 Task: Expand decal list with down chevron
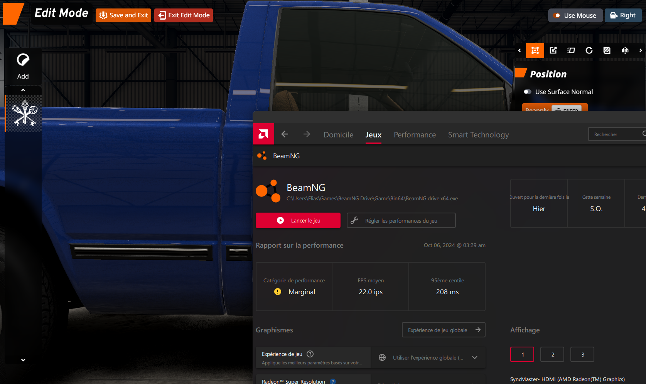23,360
